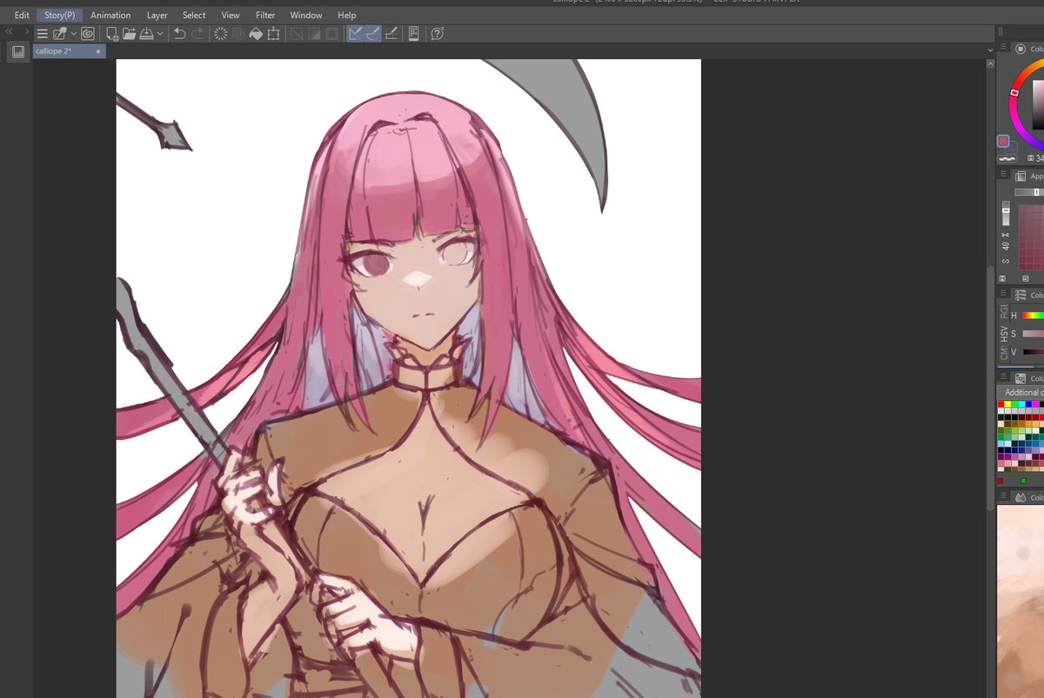The width and height of the screenshot is (1044, 698).
Task: Open the Additional color set dropdown
Action: click(x=1021, y=393)
